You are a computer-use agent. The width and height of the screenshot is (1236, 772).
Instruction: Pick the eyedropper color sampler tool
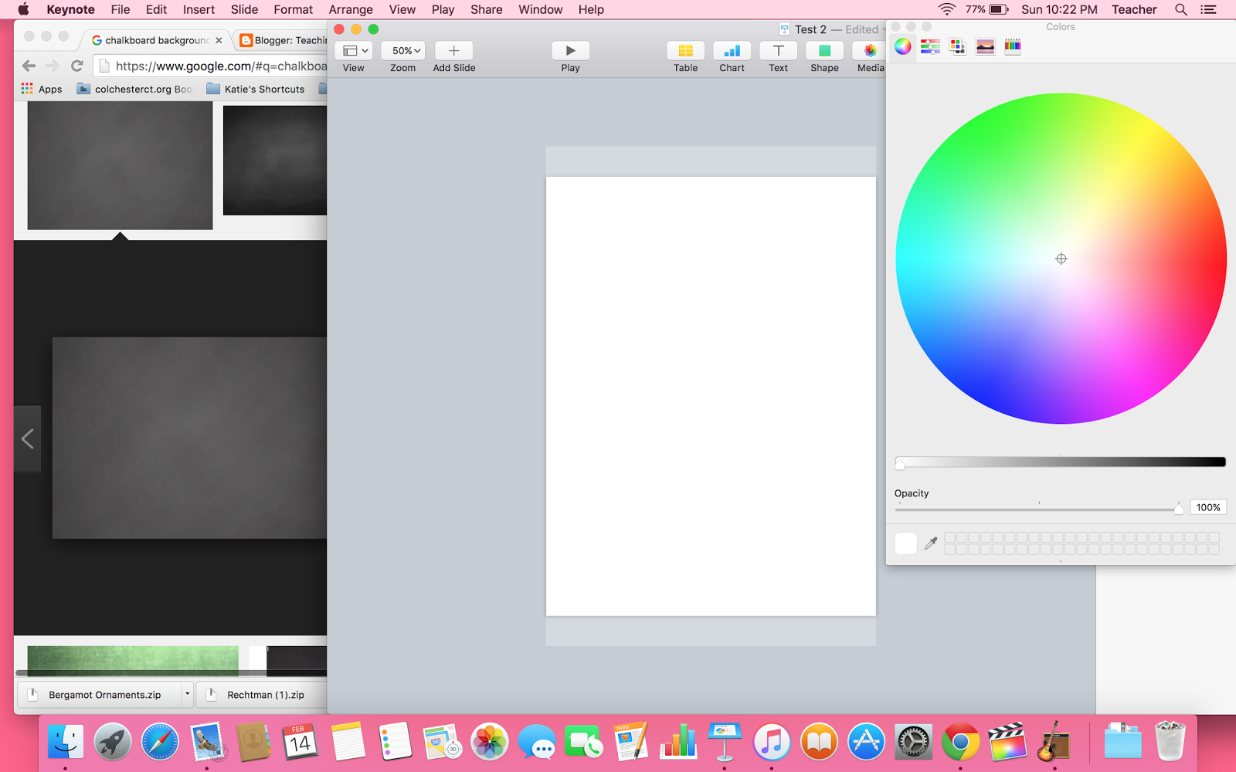tap(931, 543)
